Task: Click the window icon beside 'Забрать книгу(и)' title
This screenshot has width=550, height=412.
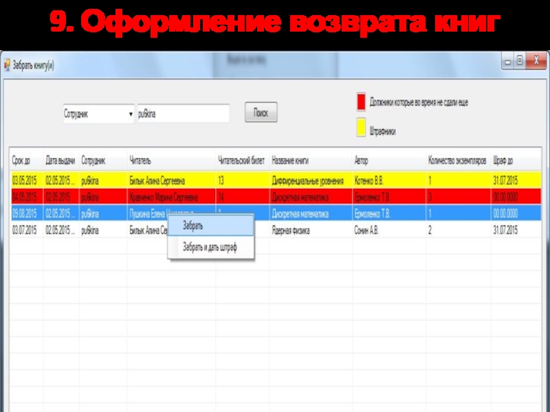Action: [x=8, y=65]
